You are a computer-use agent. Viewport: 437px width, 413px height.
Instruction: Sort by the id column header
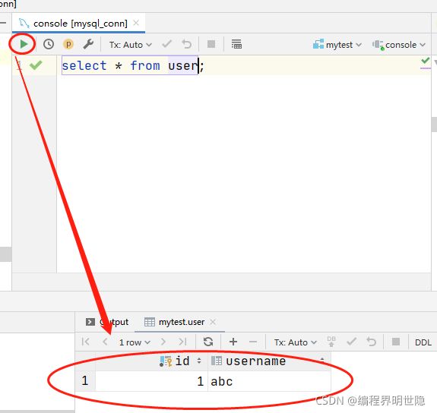[x=152, y=361]
